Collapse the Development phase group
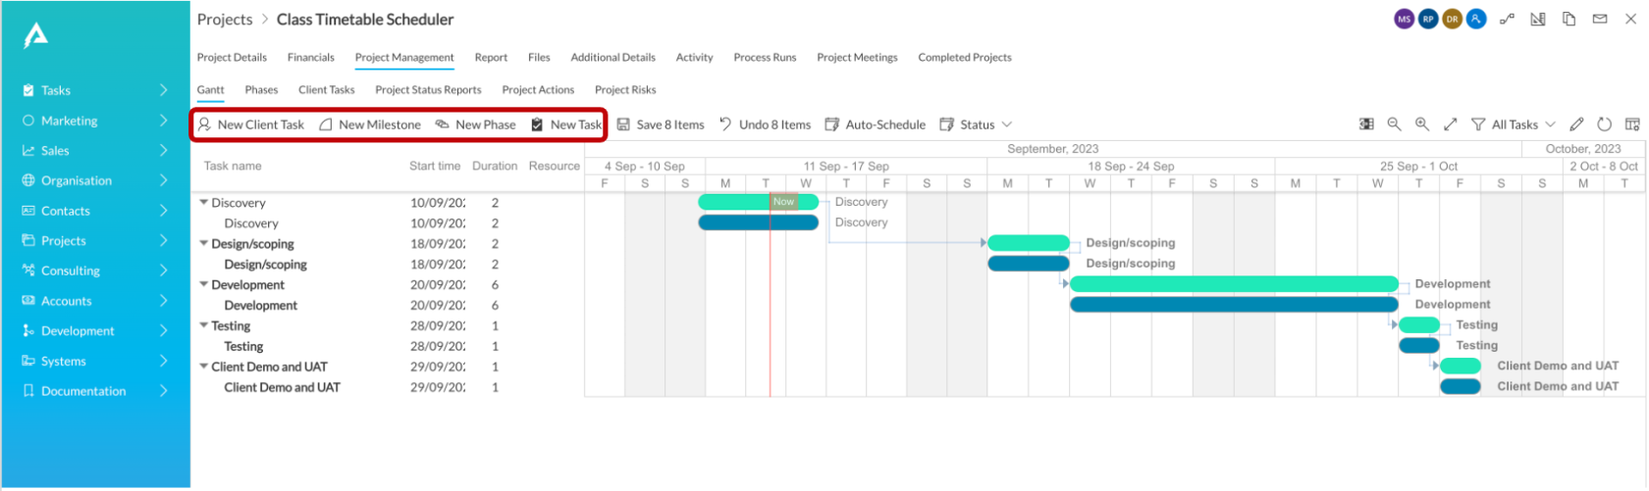Image resolution: width=1649 pixels, height=491 pixels. coord(204,285)
